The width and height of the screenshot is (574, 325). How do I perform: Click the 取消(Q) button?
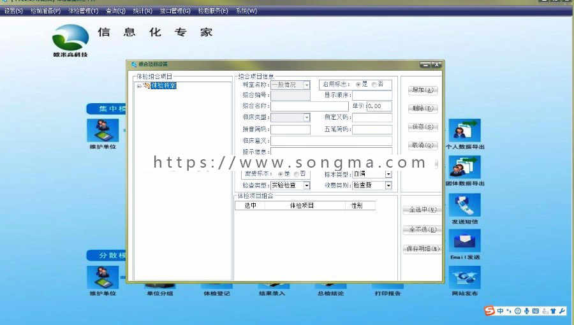click(x=423, y=145)
